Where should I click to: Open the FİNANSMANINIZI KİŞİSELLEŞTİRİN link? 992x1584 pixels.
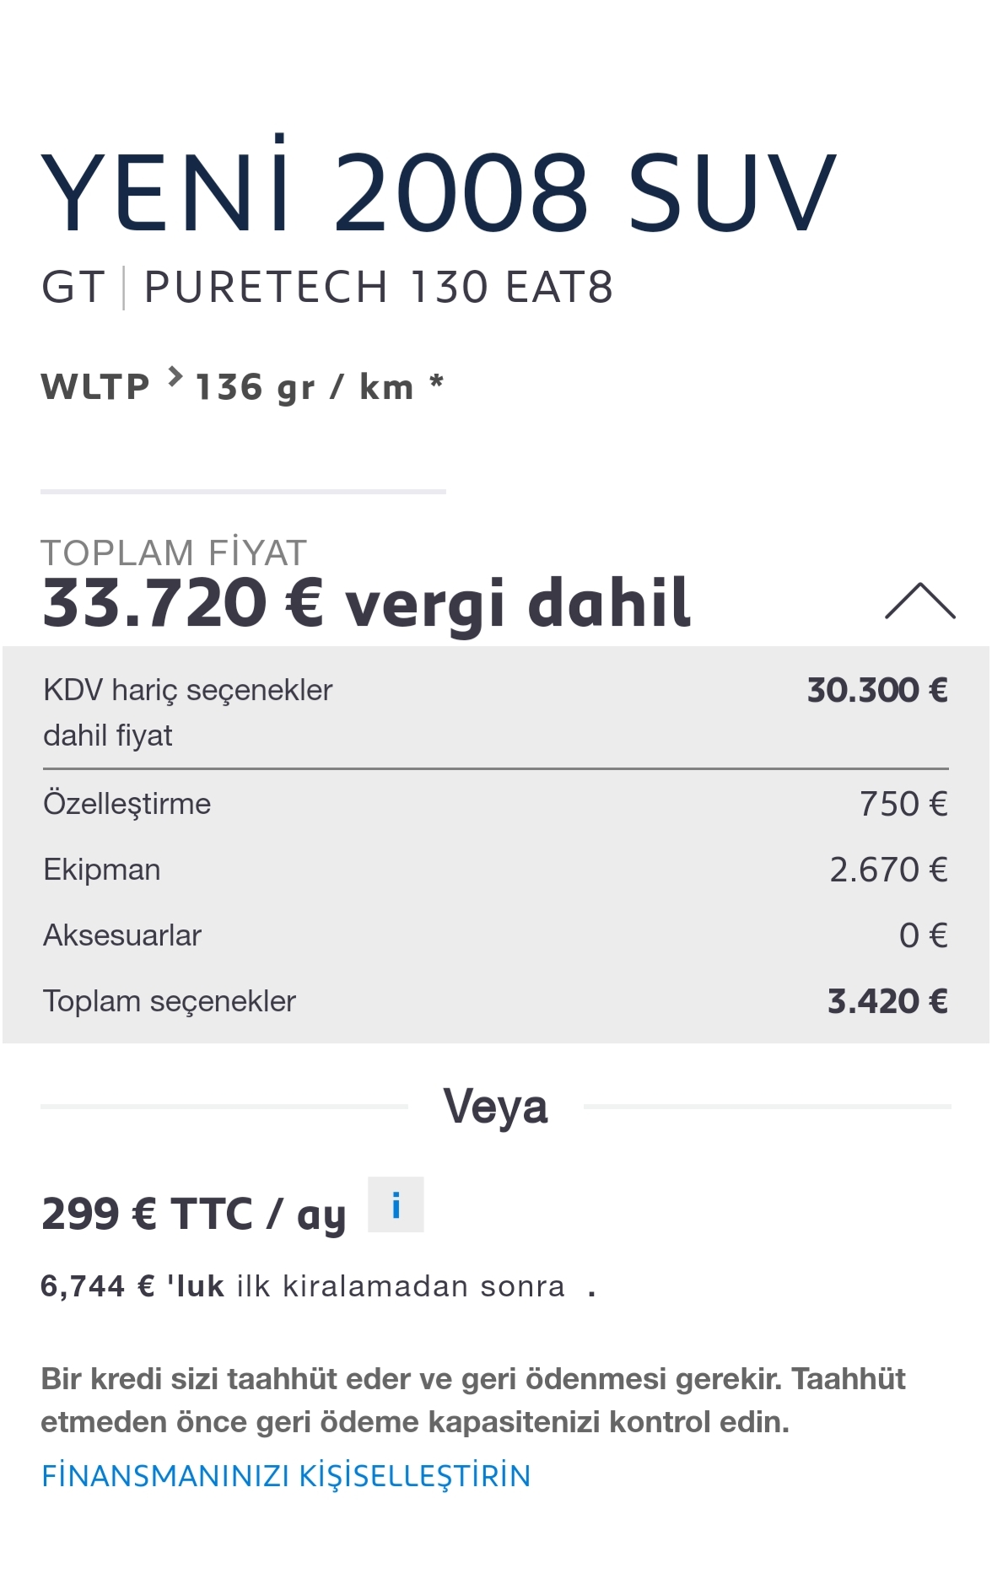click(286, 1476)
